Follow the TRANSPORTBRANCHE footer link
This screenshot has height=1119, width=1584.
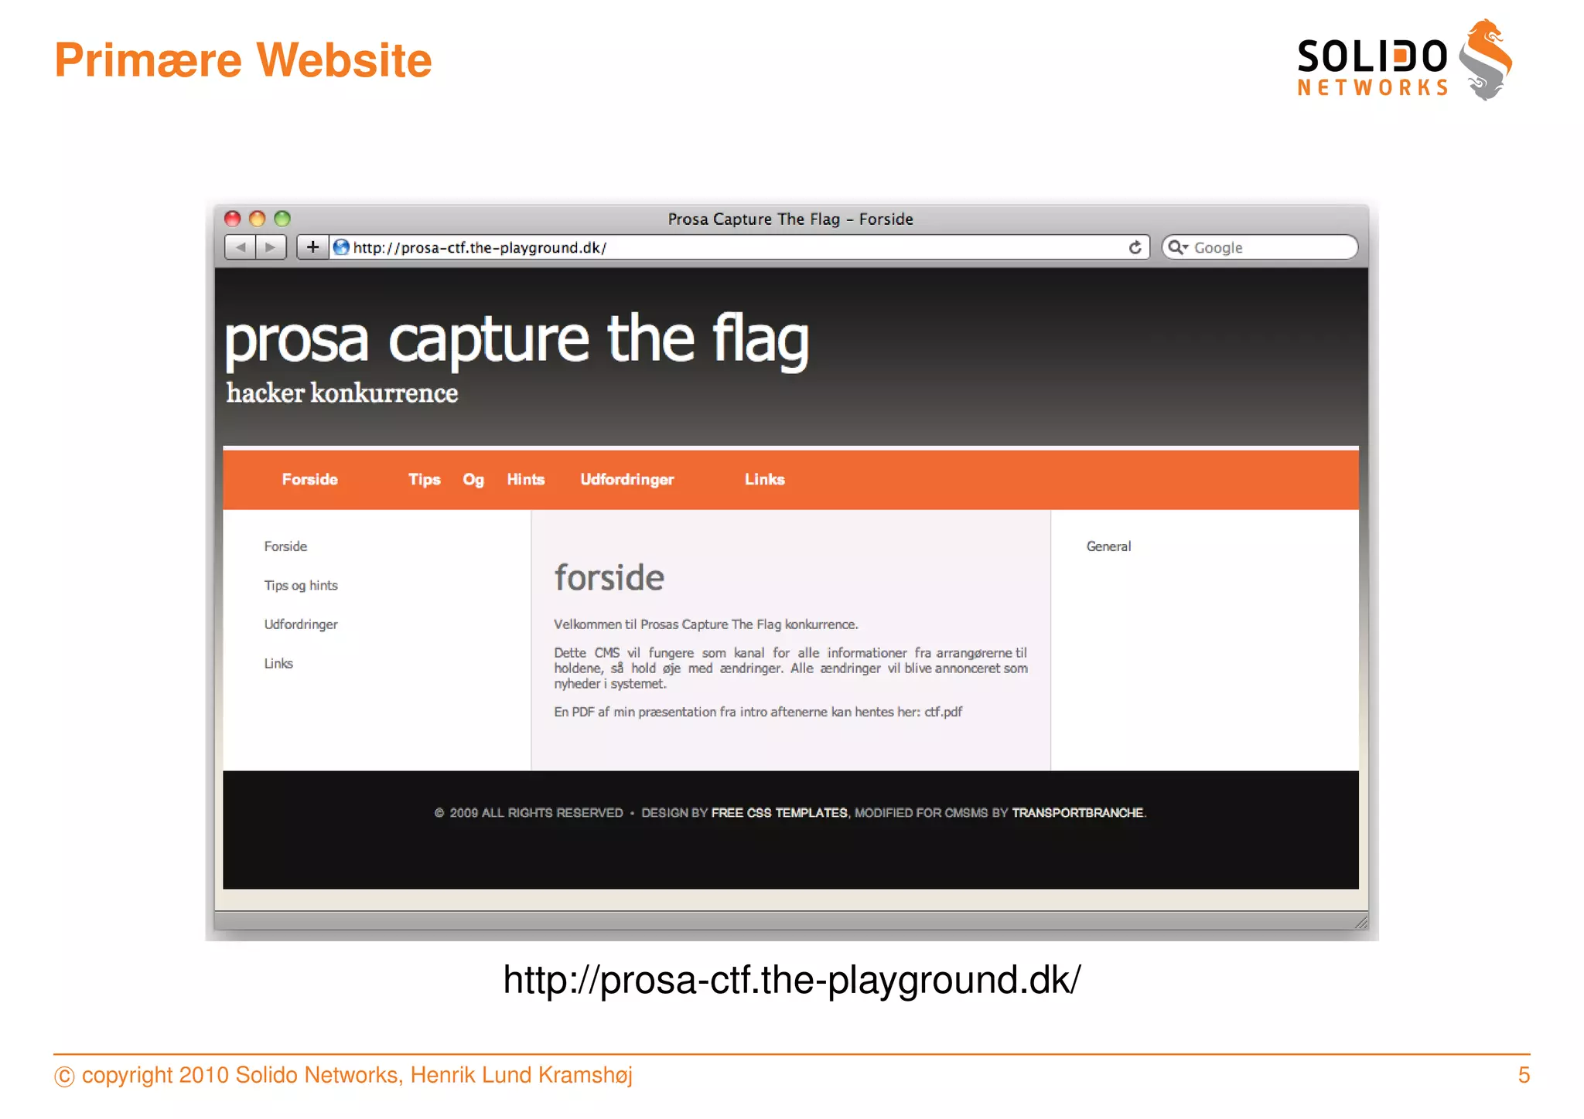[1077, 813]
